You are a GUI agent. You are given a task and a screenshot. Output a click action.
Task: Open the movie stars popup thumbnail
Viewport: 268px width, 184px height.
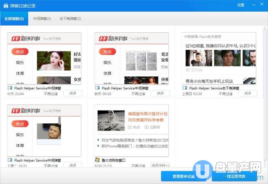point(219,58)
